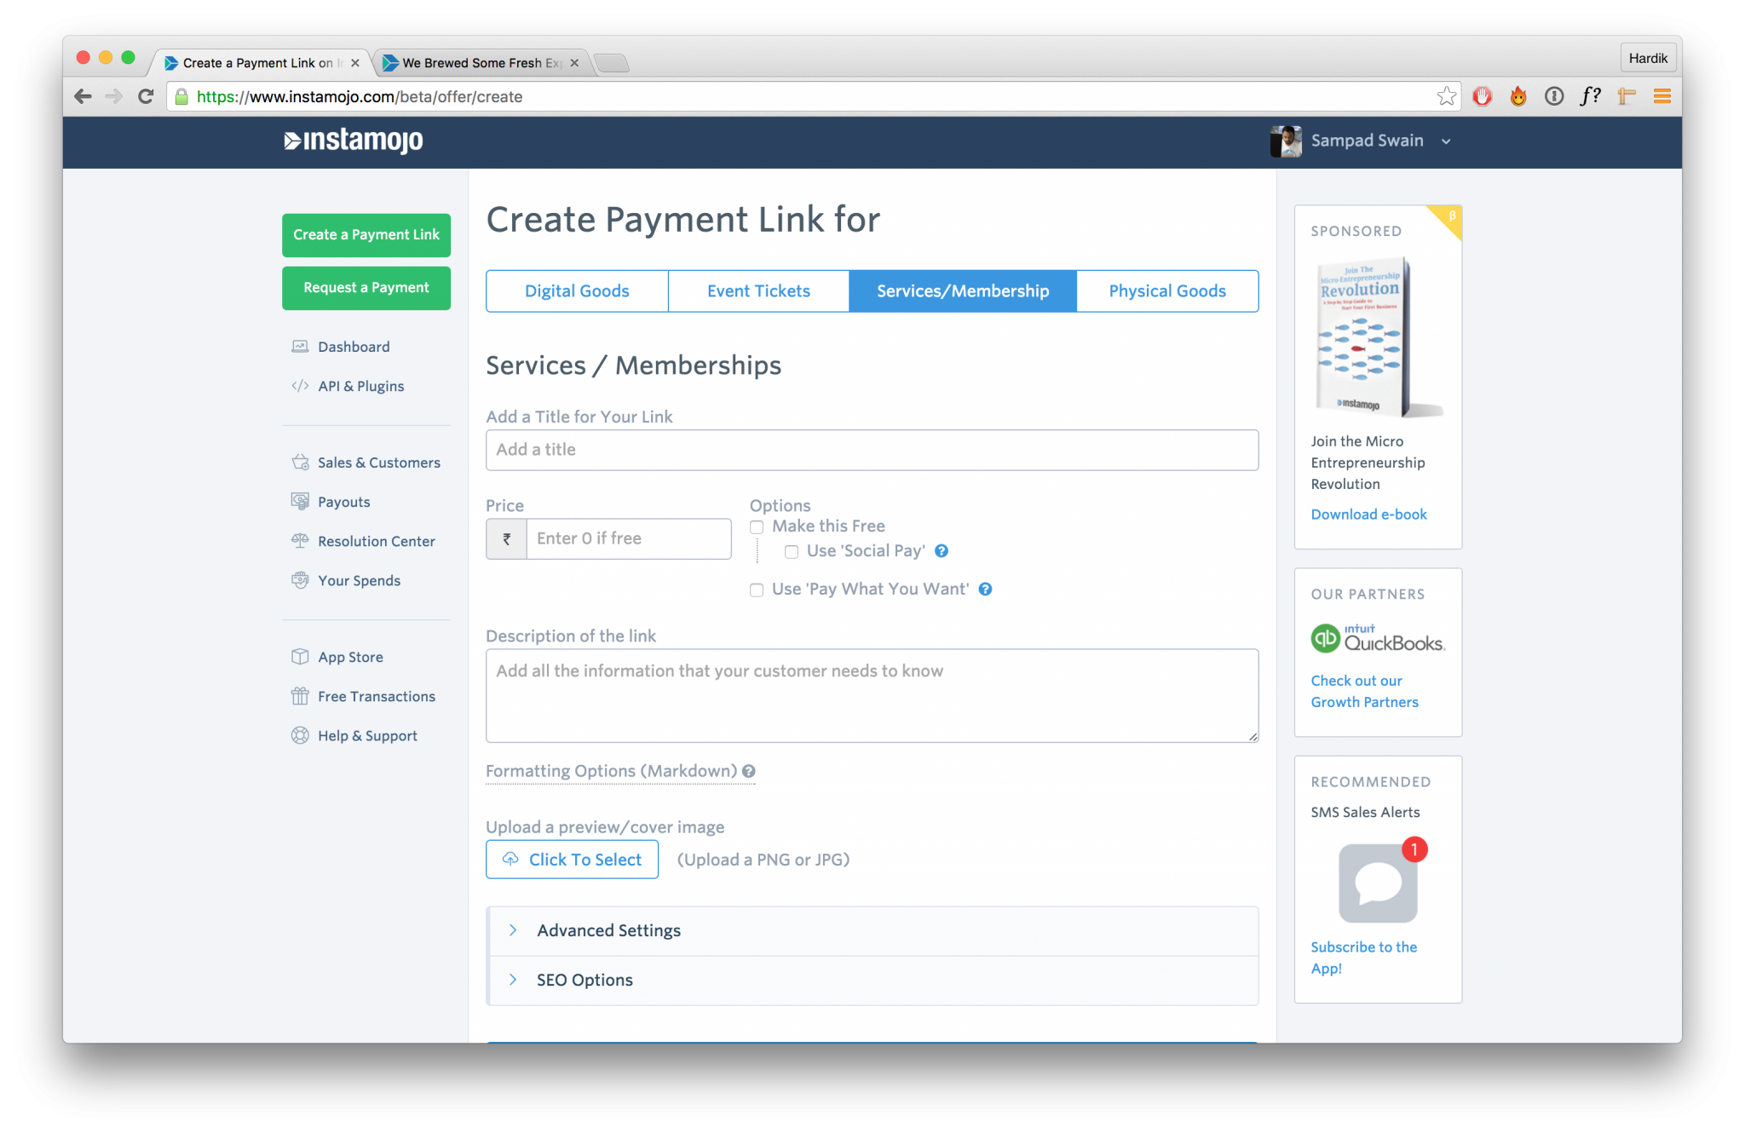Click the browser reload icon
The image size is (1745, 1133).
pos(146,96)
